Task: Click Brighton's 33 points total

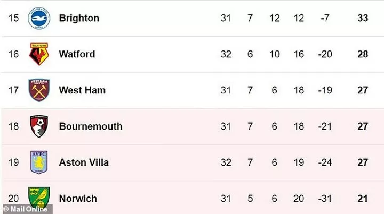Action: tap(363, 18)
